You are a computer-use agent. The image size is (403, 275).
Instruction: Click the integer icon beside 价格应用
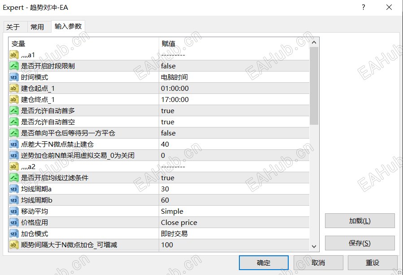[14, 223]
